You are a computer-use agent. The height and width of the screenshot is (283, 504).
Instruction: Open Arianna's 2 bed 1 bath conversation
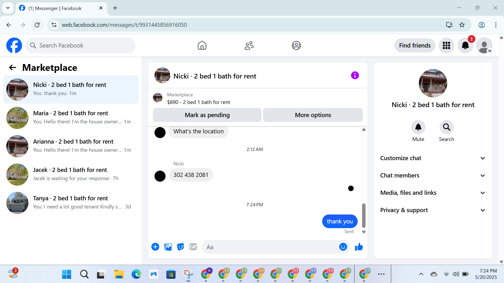[71, 146]
